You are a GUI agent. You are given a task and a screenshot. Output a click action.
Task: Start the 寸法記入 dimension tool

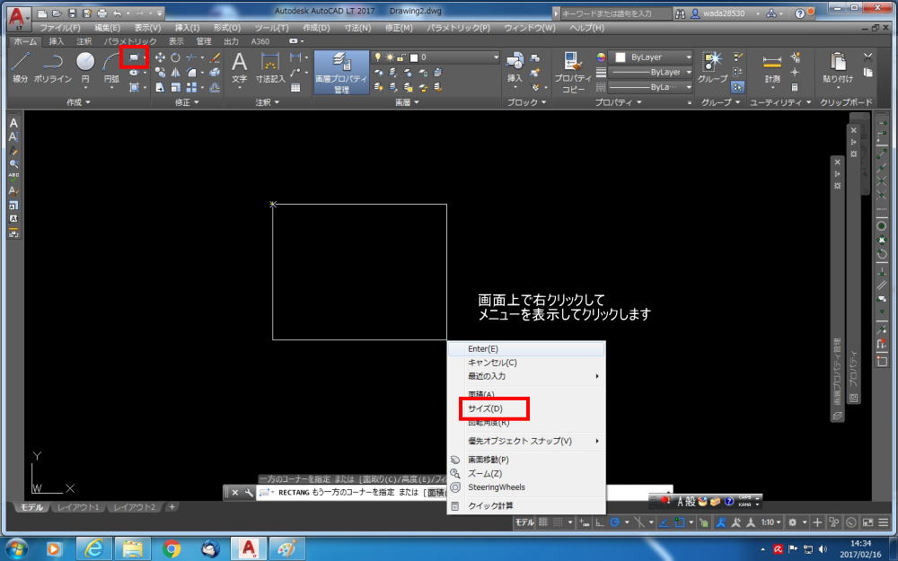point(269,67)
